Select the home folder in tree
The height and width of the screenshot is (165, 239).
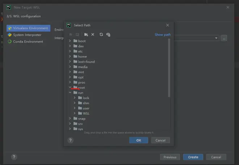click(82, 57)
